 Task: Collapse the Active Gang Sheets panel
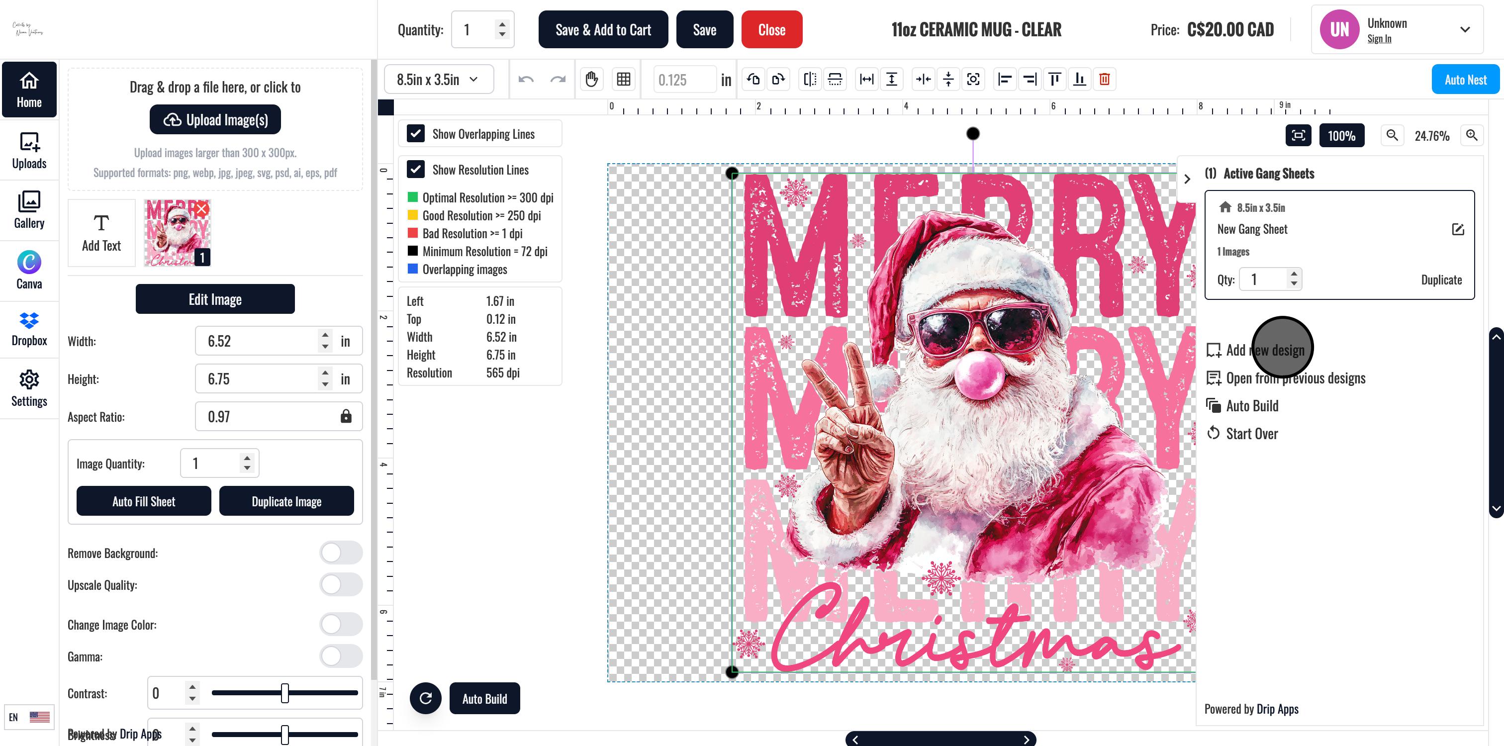click(x=1187, y=179)
